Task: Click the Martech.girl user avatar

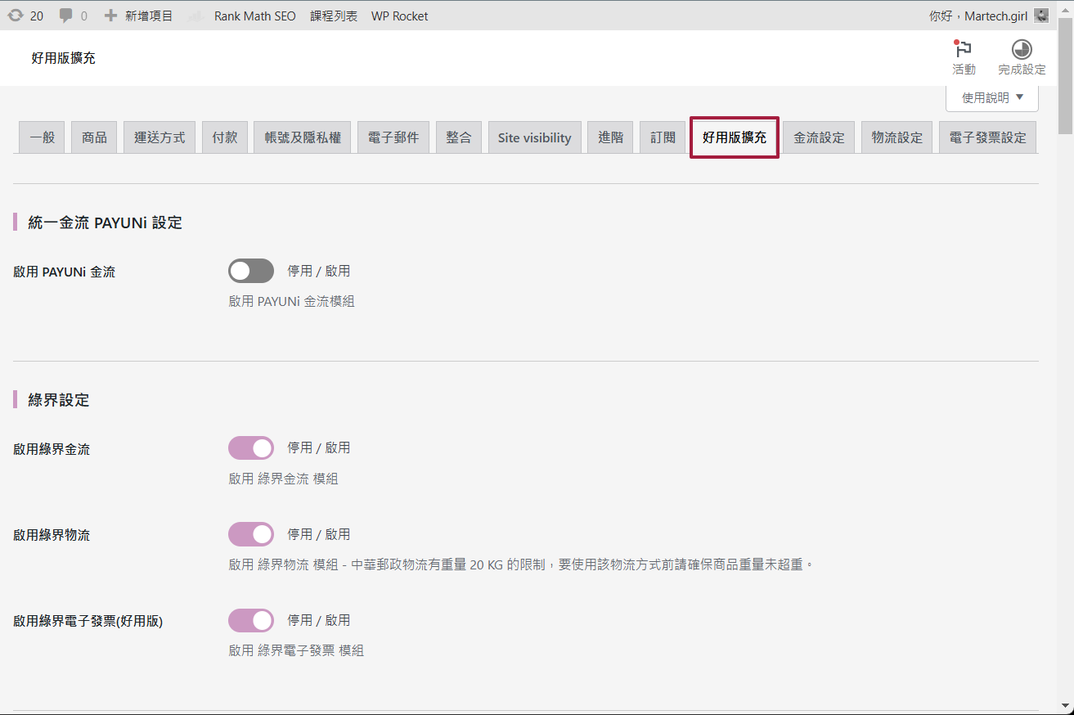Action: [x=1041, y=16]
